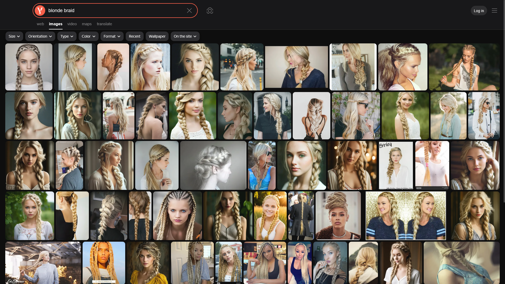Expand the Type filter dropdown
The image size is (505, 284).
(x=67, y=36)
